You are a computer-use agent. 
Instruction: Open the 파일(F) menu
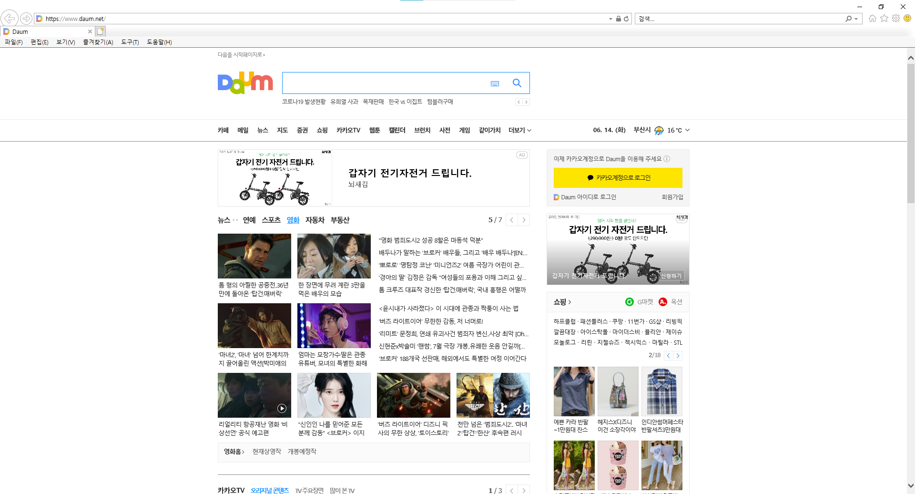pyautogui.click(x=14, y=42)
